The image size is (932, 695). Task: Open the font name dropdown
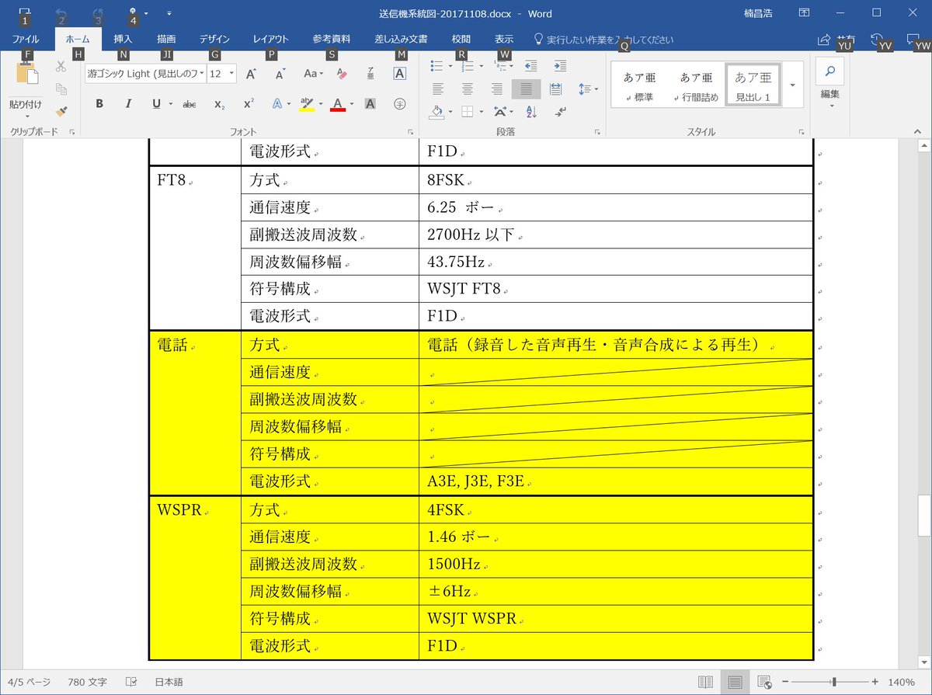tap(202, 74)
